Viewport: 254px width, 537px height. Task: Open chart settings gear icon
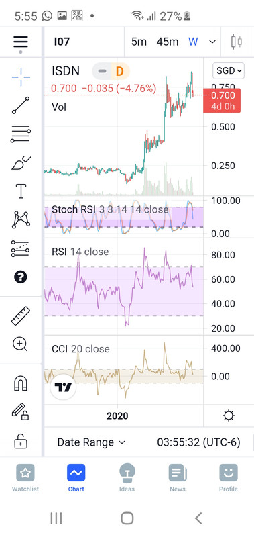(x=229, y=416)
